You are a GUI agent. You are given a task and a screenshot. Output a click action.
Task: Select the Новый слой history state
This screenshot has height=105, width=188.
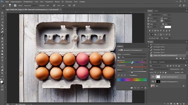click(x=168, y=55)
